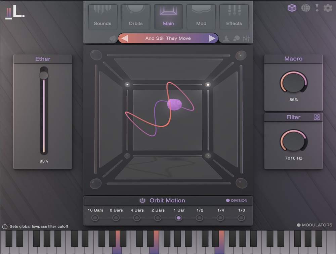Click the bar graph icon near preset bar
Viewport: 336px width, 254px height.
[227, 39]
